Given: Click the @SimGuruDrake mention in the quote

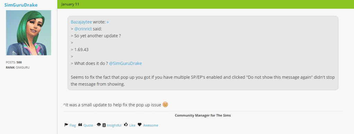Looking at the screenshot, I should 125,64.
